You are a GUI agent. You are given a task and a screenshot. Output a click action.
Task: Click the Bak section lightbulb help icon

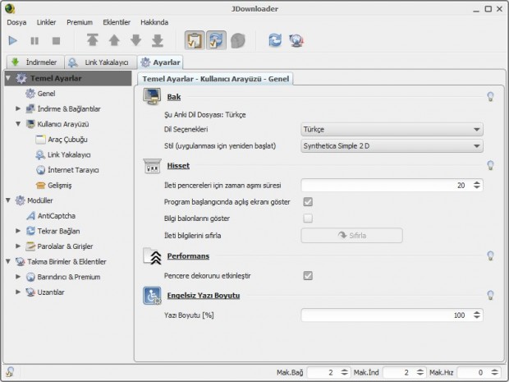tap(490, 96)
